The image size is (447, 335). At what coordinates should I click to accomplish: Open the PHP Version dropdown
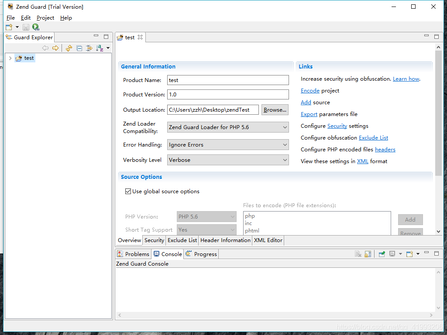click(x=206, y=216)
